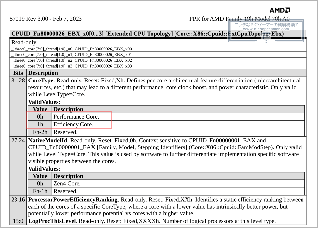The height and width of the screenshot is (228, 318).
Task: Click the "Value" header in the CoreType values table
Action: tap(40, 109)
